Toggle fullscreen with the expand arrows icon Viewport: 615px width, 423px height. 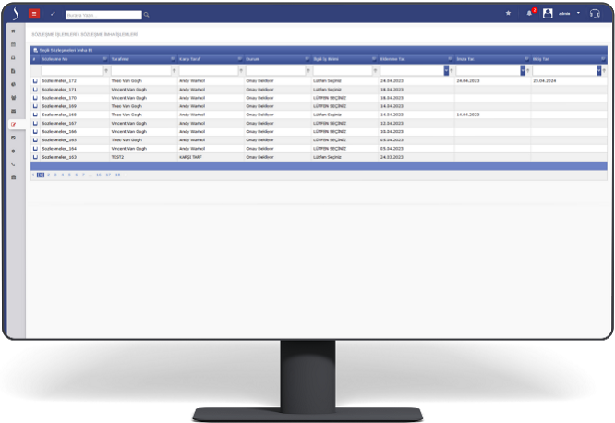(x=53, y=15)
